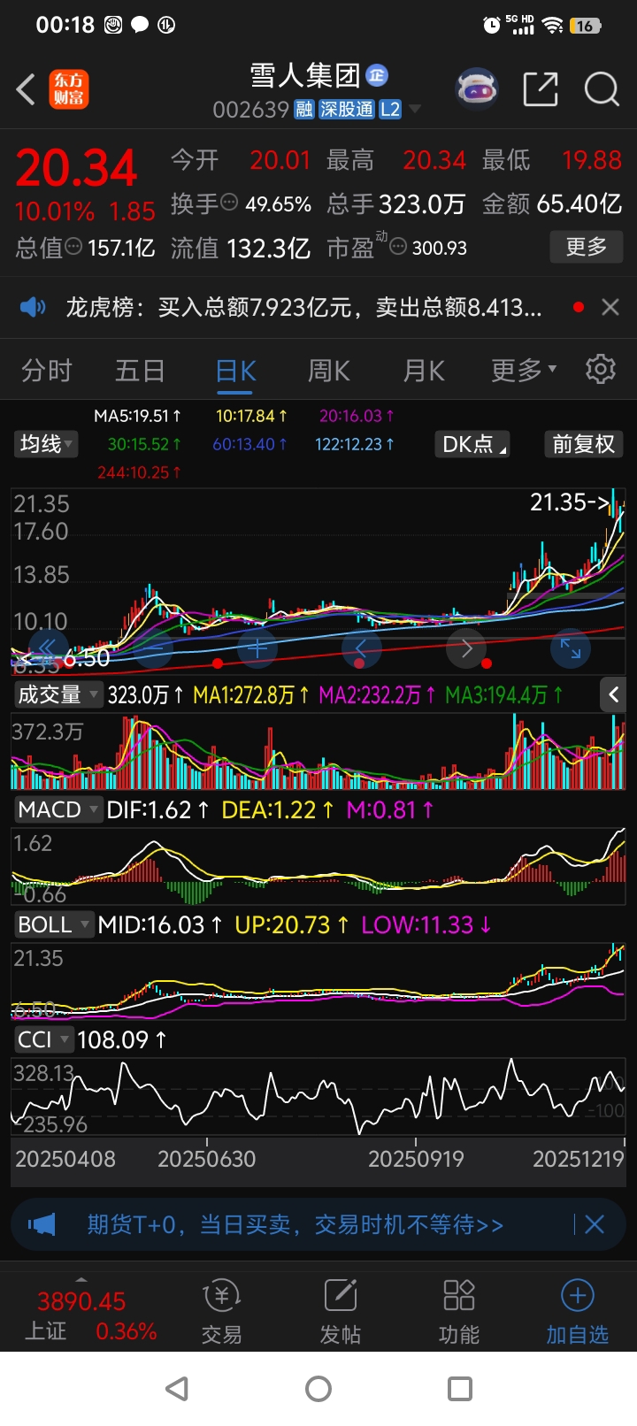637x1426 pixels.
Task: Tap the 总值 info icon
Action: click(x=74, y=247)
